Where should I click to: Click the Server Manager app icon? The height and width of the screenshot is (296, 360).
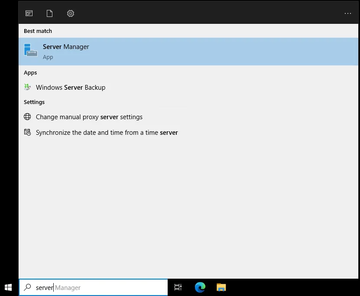[x=30, y=51]
